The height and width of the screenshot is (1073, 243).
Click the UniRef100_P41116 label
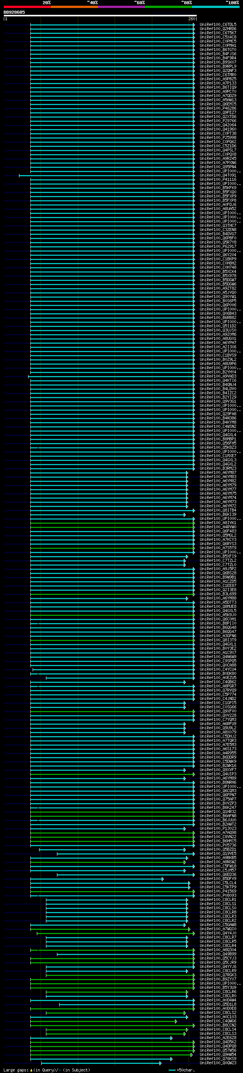[x=218, y=180]
